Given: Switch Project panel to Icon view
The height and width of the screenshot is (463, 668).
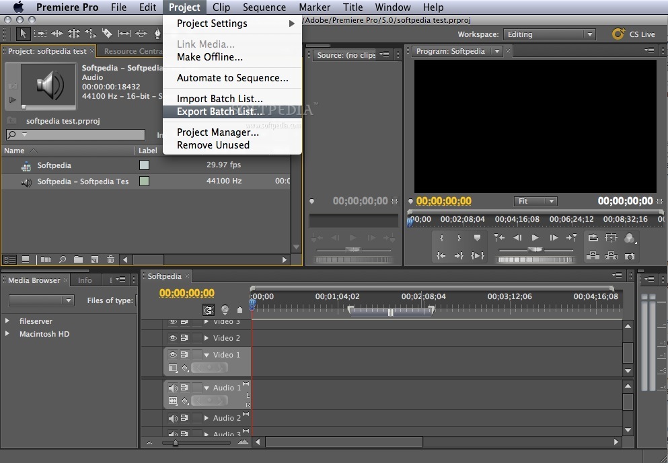Looking at the screenshot, I should pyautogui.click(x=26, y=259).
